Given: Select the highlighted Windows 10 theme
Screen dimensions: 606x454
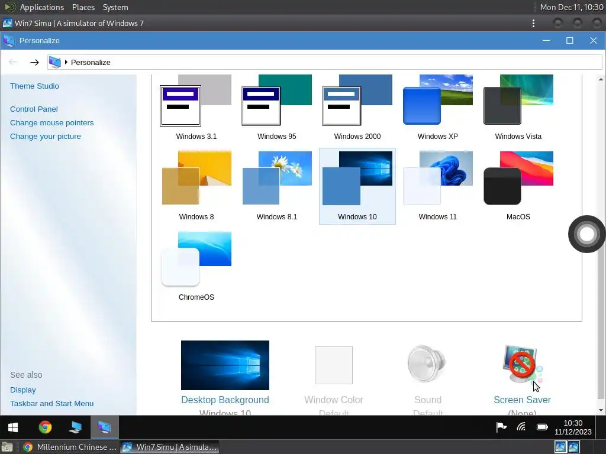Looking at the screenshot, I should [357, 186].
